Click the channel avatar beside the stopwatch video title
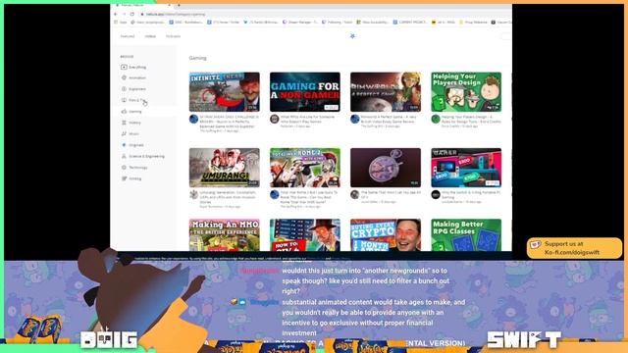 355,194
